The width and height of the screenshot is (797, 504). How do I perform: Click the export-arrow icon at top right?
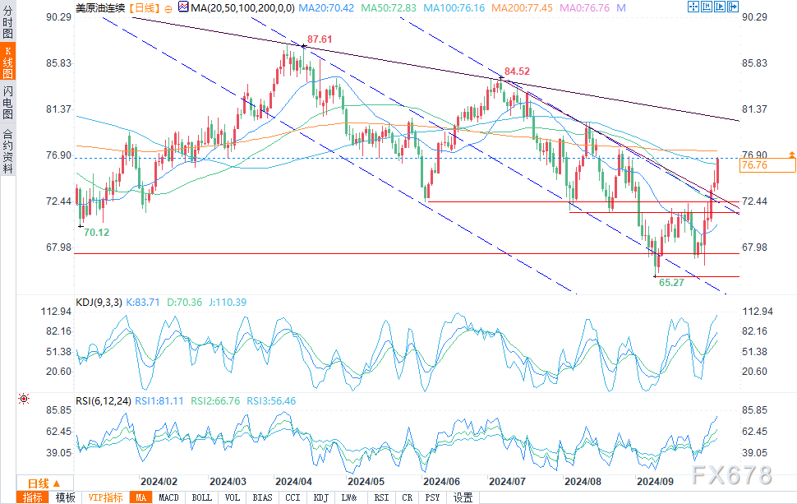point(733,7)
